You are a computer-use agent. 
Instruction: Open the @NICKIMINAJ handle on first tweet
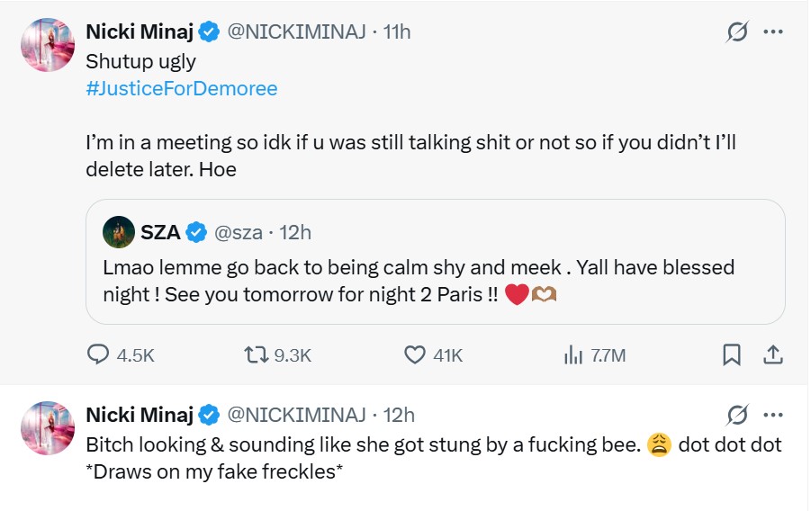pyautogui.click(x=297, y=32)
